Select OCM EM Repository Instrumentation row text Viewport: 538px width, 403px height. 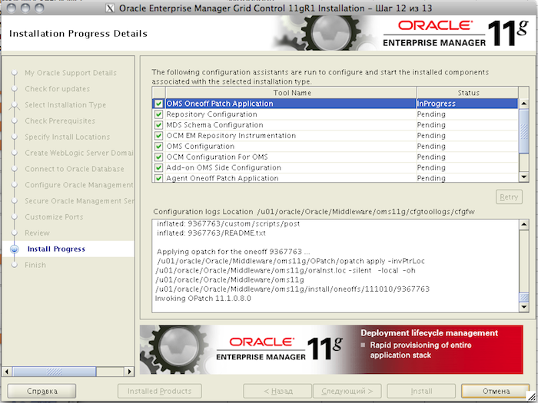coord(231,135)
